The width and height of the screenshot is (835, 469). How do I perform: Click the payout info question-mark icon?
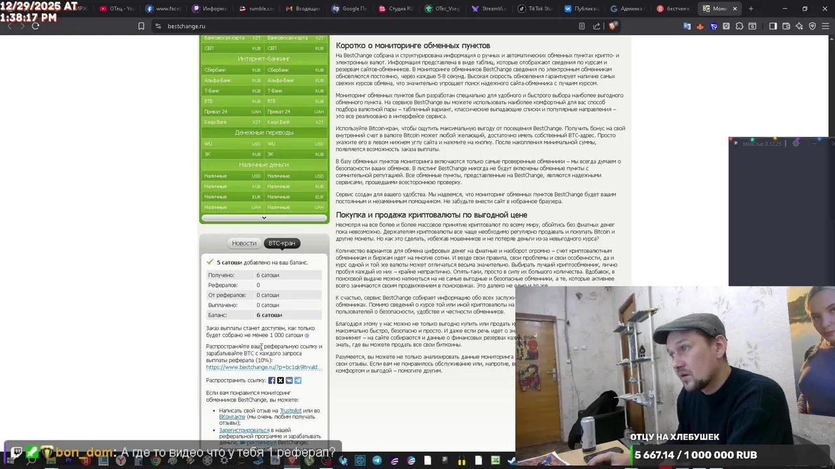pyautogui.click(x=307, y=335)
